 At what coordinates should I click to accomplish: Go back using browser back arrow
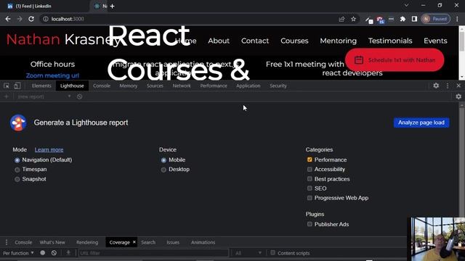[x=8, y=19]
